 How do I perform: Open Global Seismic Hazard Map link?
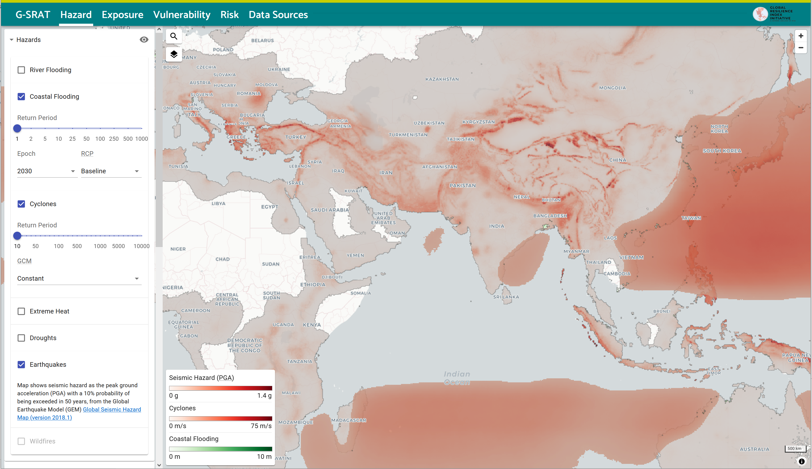(x=111, y=410)
